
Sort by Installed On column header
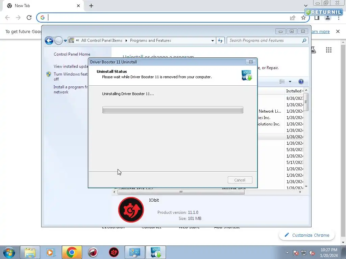[x=294, y=91]
